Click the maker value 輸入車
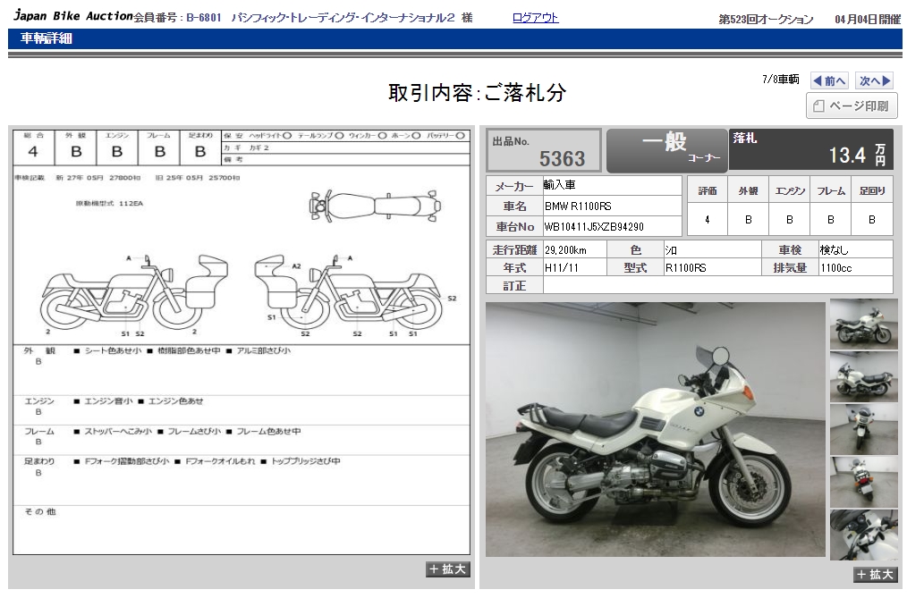Screen dimensions: 907x598 pyautogui.click(x=559, y=185)
